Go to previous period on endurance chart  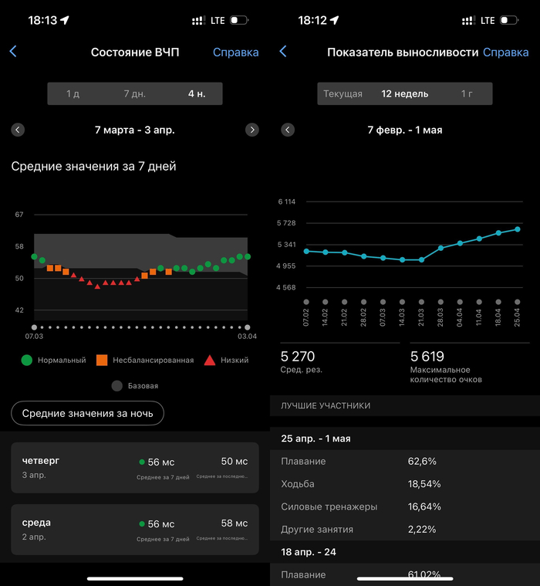288,130
